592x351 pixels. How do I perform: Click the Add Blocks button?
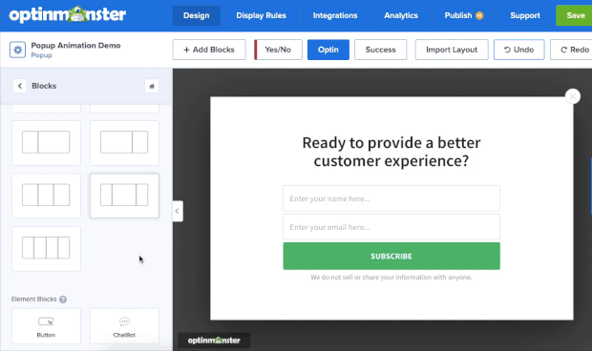point(209,50)
